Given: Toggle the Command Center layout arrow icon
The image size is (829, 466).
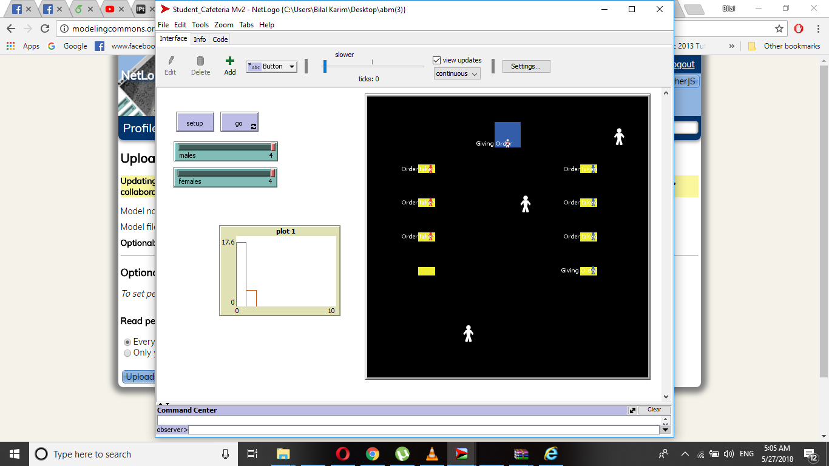Looking at the screenshot, I should point(632,410).
